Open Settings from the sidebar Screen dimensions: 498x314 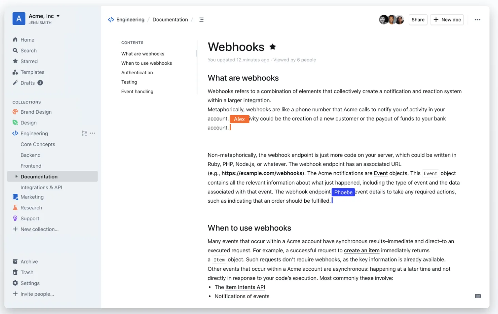[x=30, y=283]
